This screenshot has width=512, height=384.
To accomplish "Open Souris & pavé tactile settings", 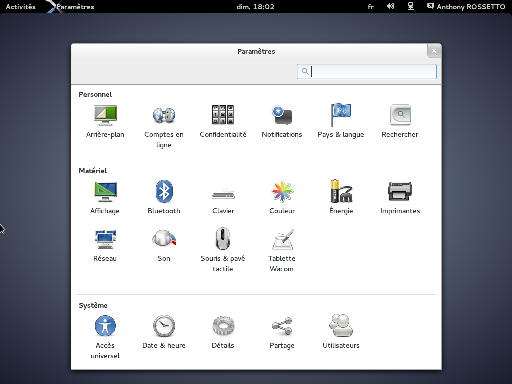I will pyautogui.click(x=223, y=251).
